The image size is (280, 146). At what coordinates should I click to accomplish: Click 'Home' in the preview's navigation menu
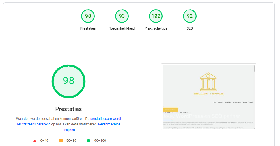(215, 102)
